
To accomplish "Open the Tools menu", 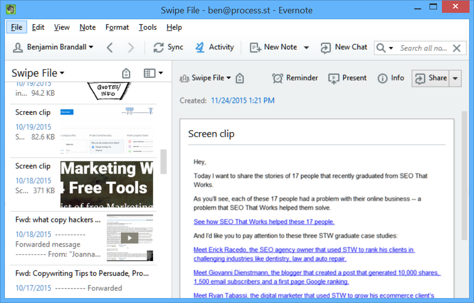I will click(x=148, y=27).
